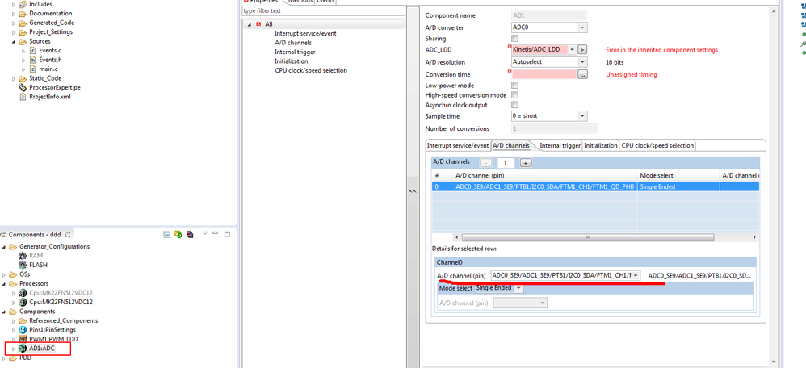Click the generate code icon in Components toolbar

(x=178, y=234)
